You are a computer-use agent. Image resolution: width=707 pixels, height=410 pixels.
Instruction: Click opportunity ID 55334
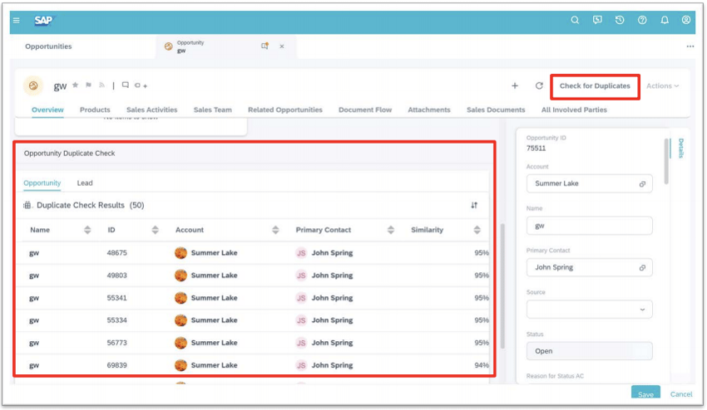coord(116,320)
